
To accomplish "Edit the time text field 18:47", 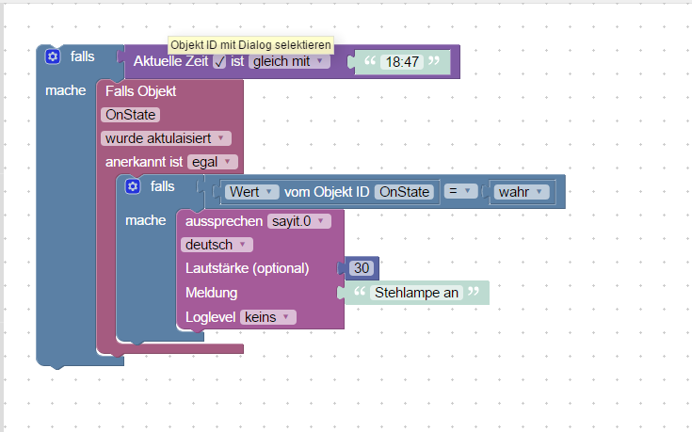I will (402, 62).
